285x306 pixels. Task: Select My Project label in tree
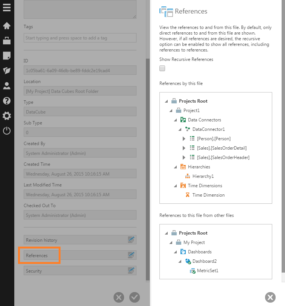click(x=194, y=242)
